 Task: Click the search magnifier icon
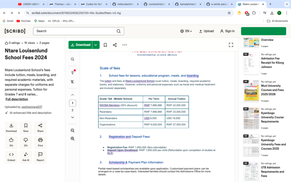click(119, 31)
